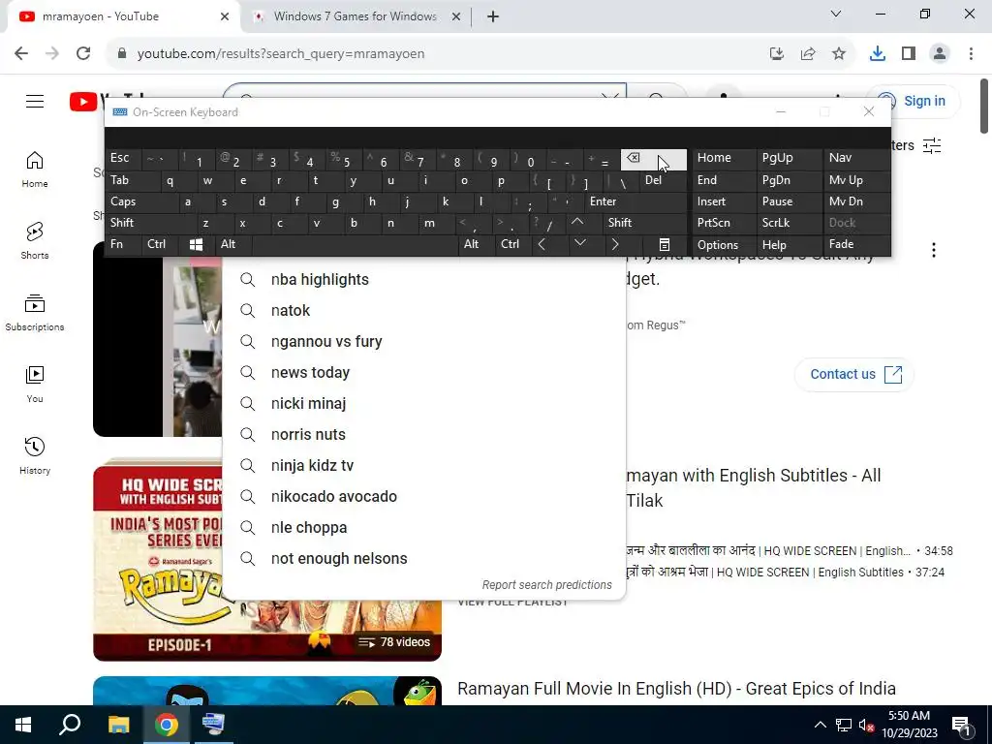
Task: Open Options on On-Screen Keyboard
Action: pos(725,245)
